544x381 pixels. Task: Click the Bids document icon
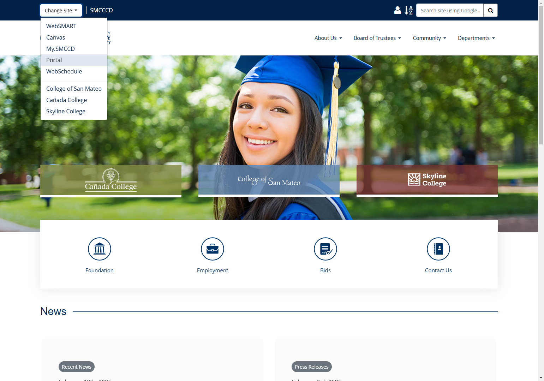(325, 249)
